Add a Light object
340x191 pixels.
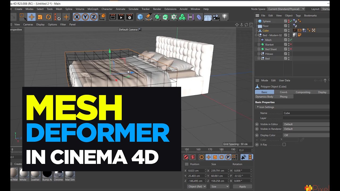(225, 17)
